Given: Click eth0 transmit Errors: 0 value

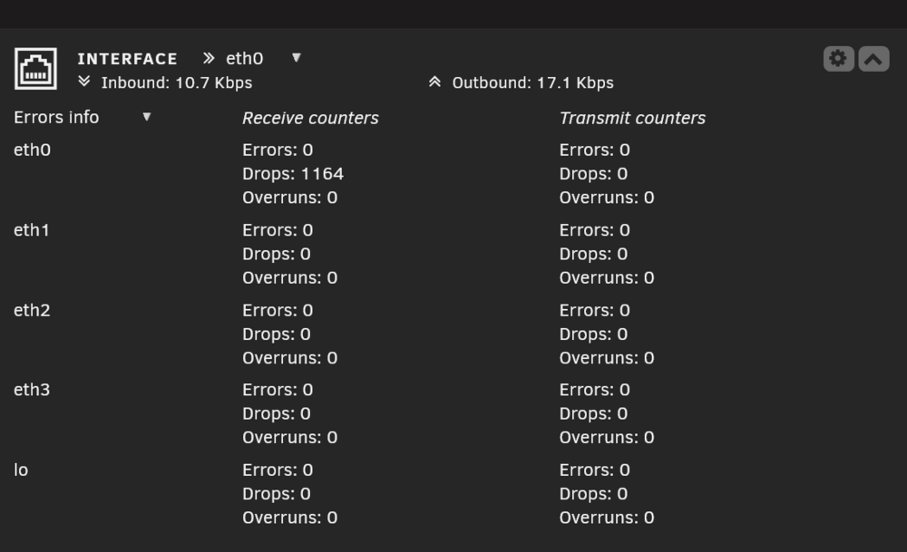Looking at the screenshot, I should click(x=595, y=150).
